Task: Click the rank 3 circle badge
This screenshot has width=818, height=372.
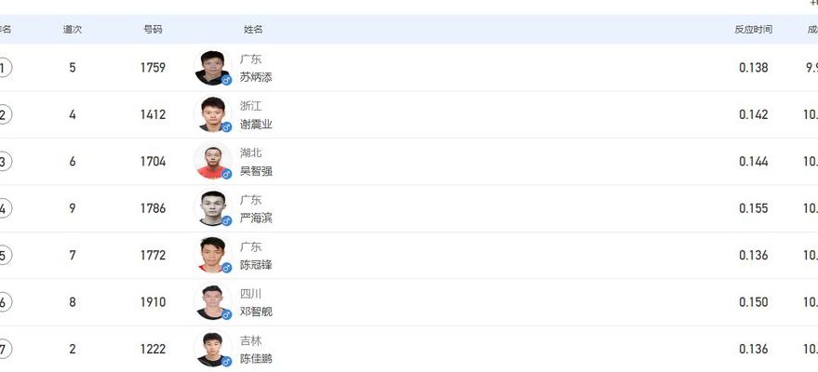Action: [3, 162]
